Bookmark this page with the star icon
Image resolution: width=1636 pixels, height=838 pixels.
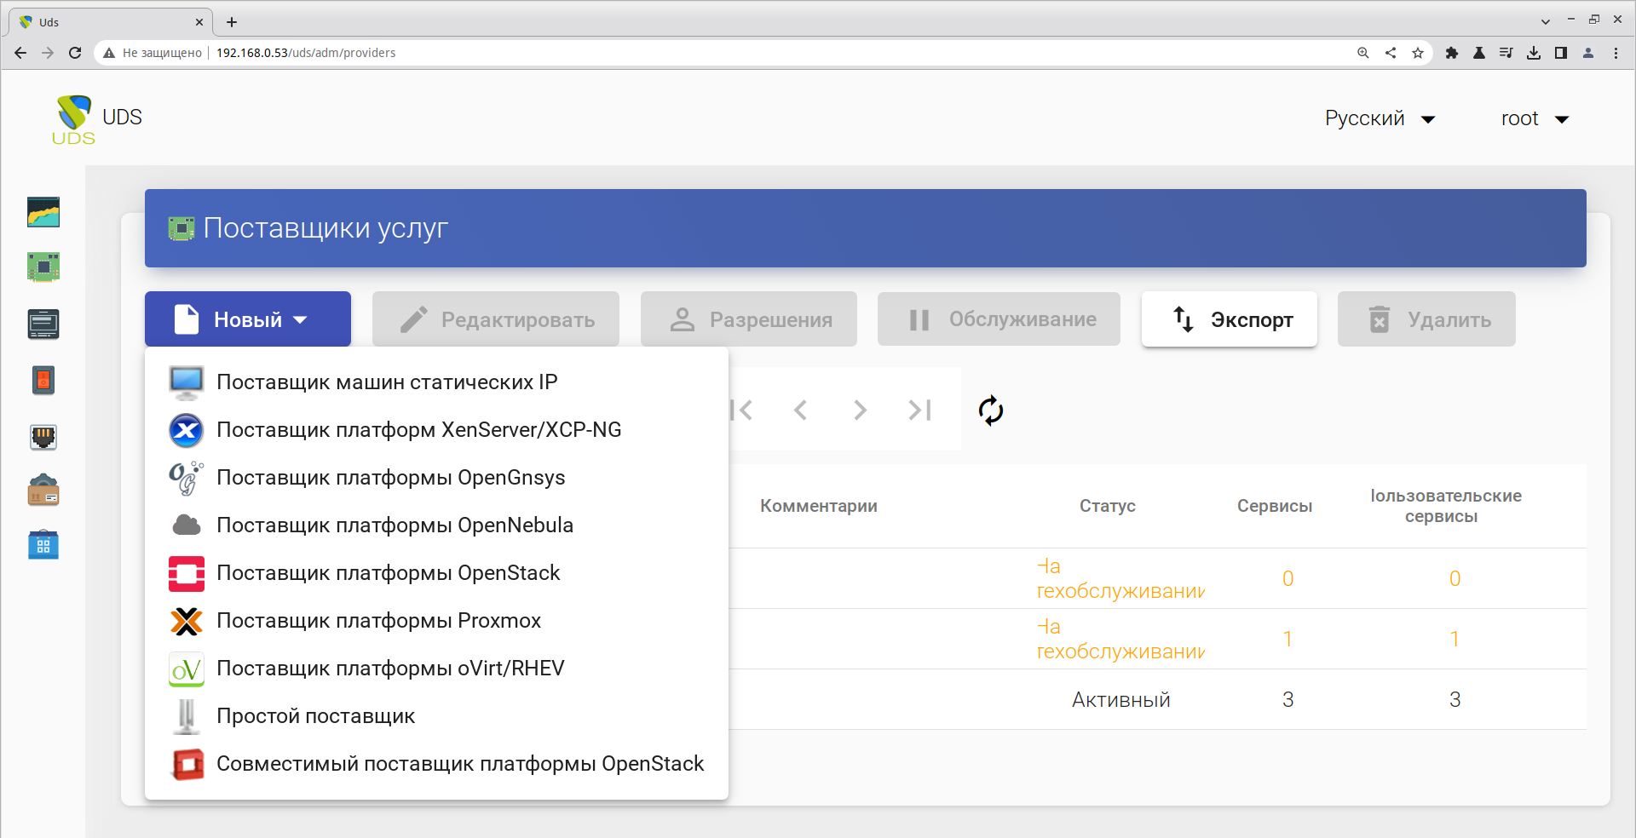click(x=1418, y=53)
